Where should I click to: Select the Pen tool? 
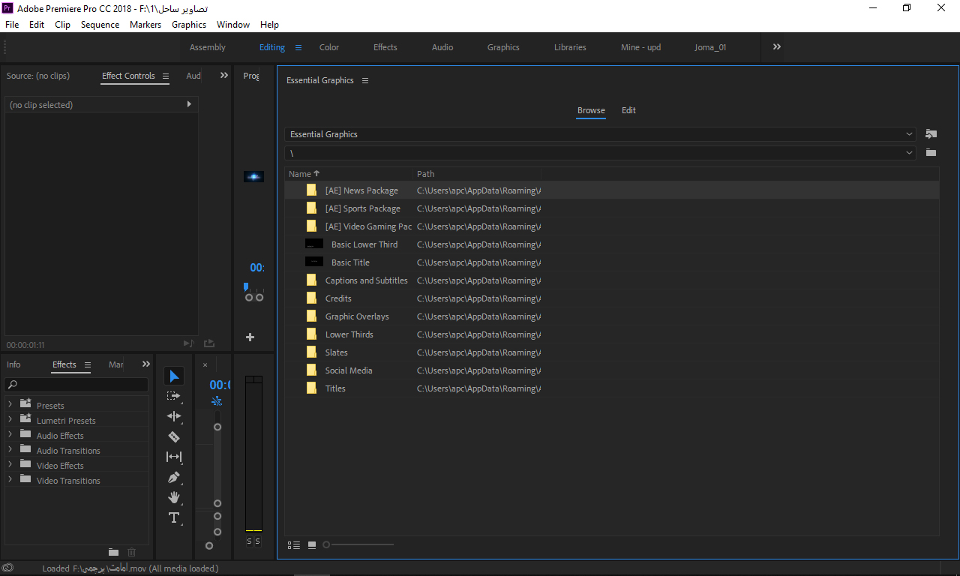click(x=174, y=477)
